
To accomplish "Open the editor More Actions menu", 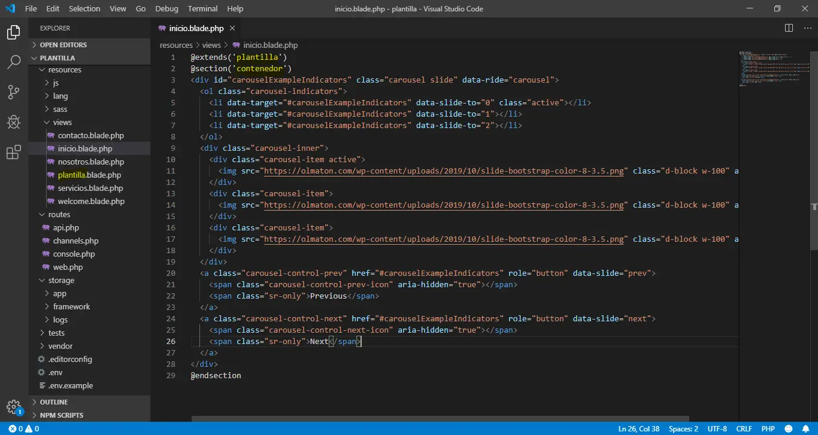I will 807,28.
